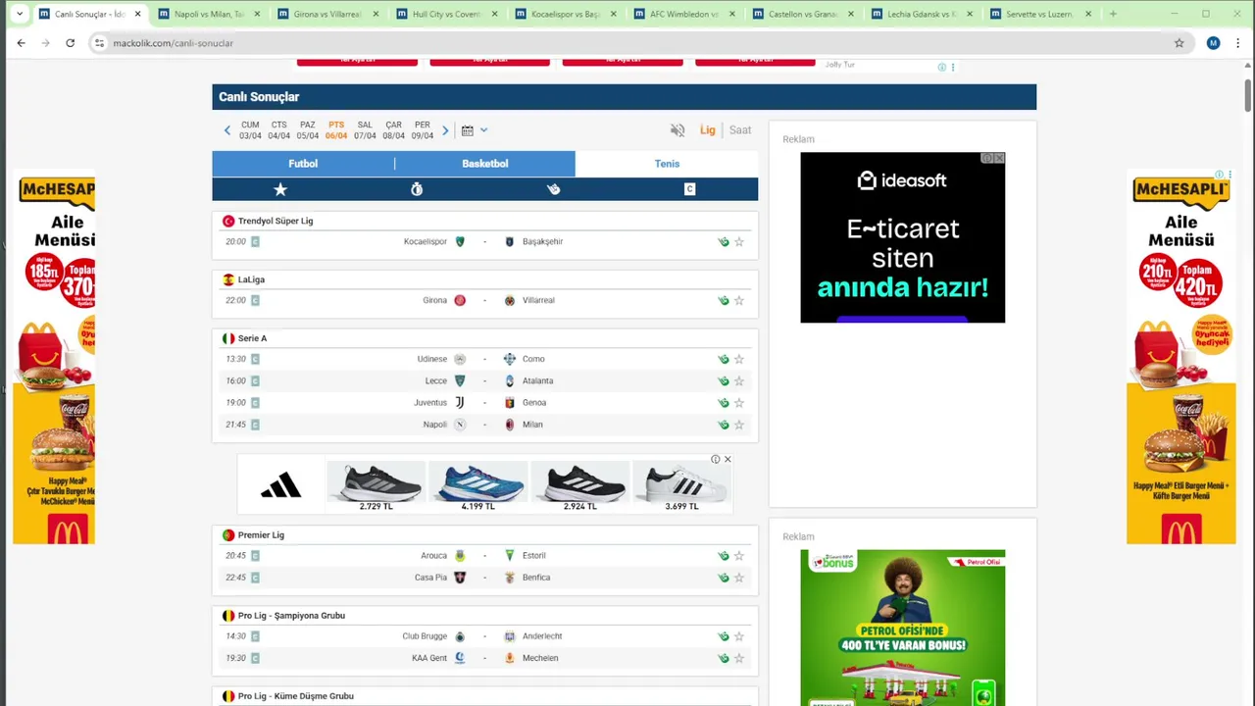Click green iddaa icon for Kocaelispor match
The width and height of the screenshot is (1255, 706).
click(x=724, y=242)
